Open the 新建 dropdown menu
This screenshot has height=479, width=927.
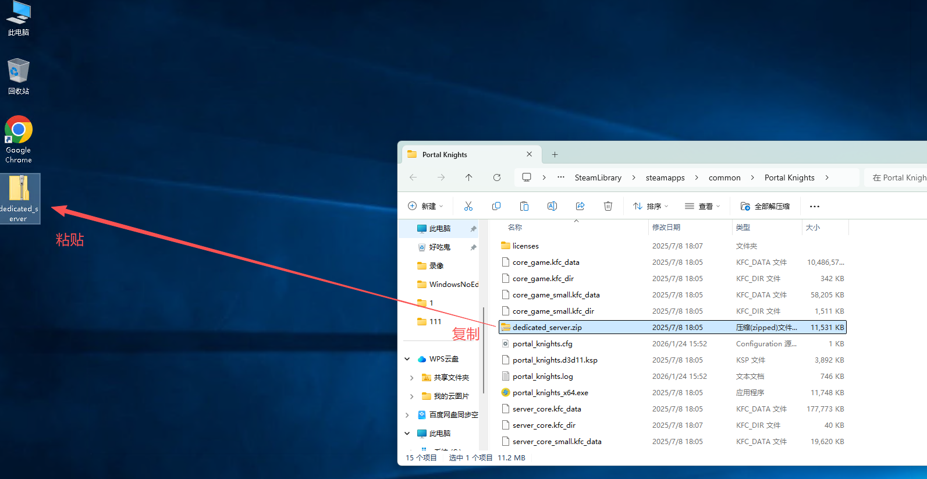426,206
